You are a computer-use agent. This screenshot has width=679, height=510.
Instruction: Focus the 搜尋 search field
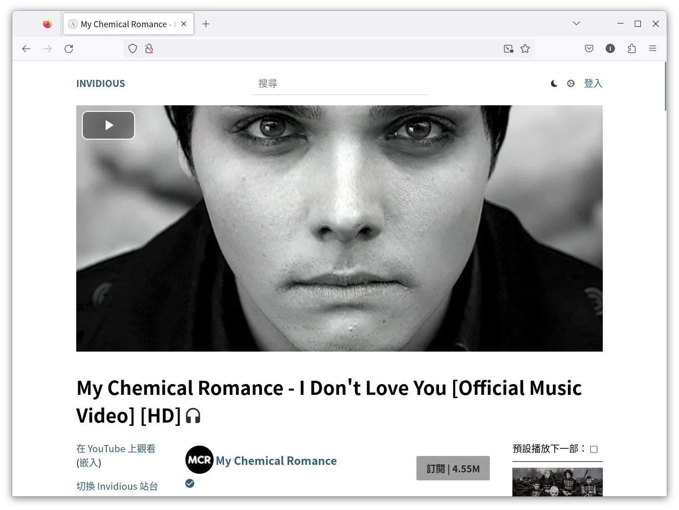tap(339, 84)
